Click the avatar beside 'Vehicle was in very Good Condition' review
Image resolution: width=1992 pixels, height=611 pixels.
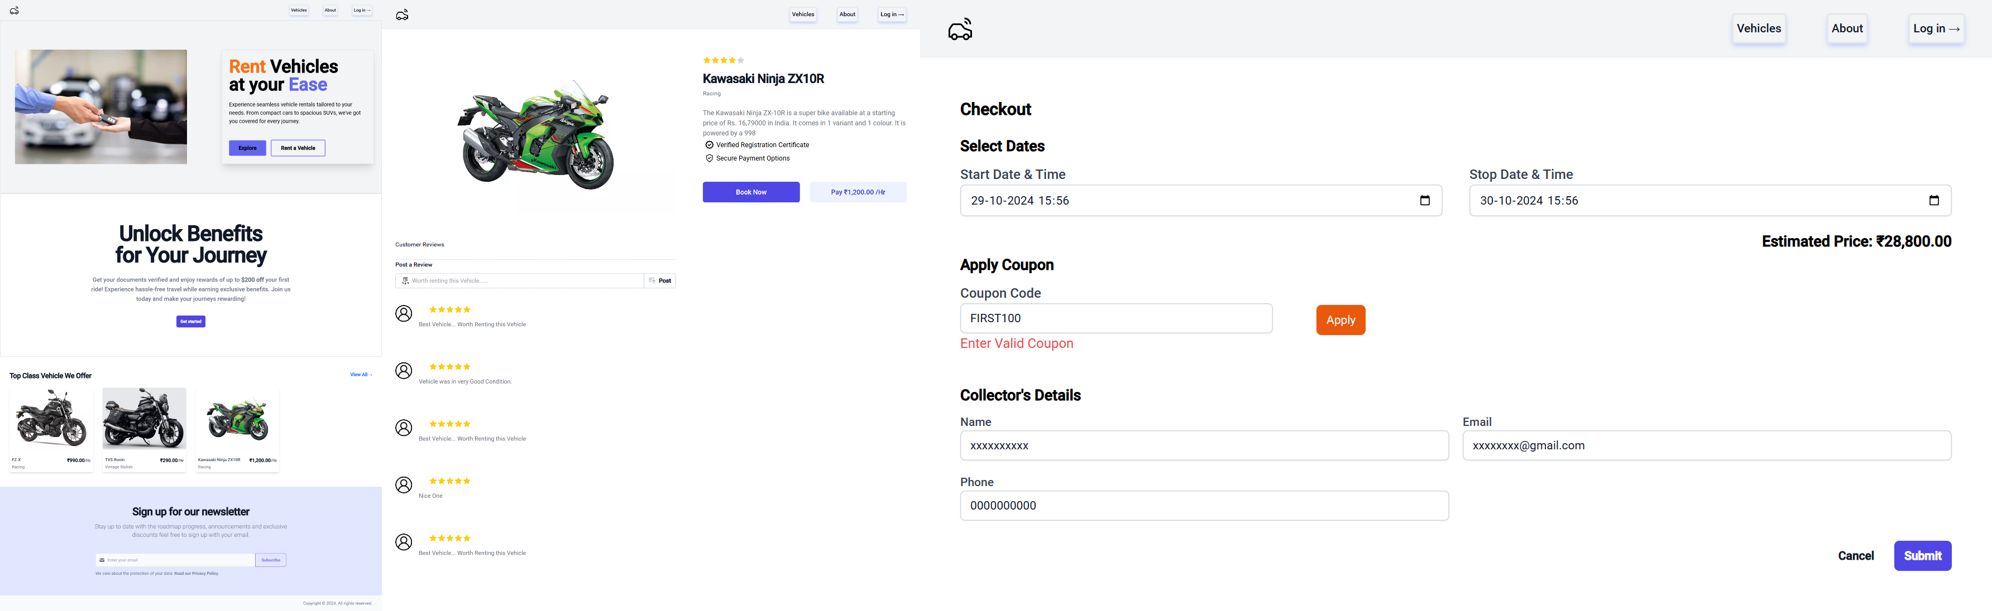pos(404,371)
